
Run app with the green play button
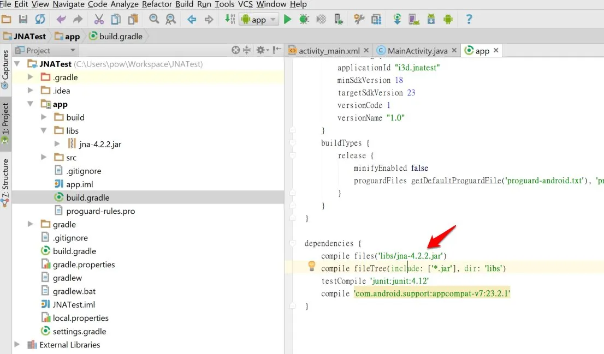pyautogui.click(x=287, y=19)
